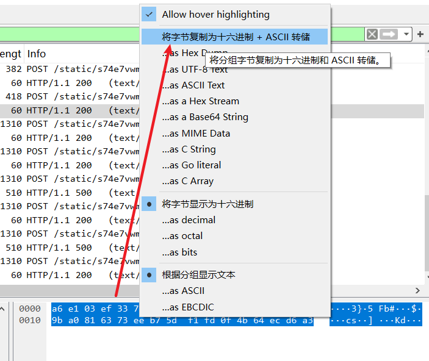The height and width of the screenshot is (361, 429).
Task: Choose ...as ASCII Text copy option
Action: [x=234, y=85]
